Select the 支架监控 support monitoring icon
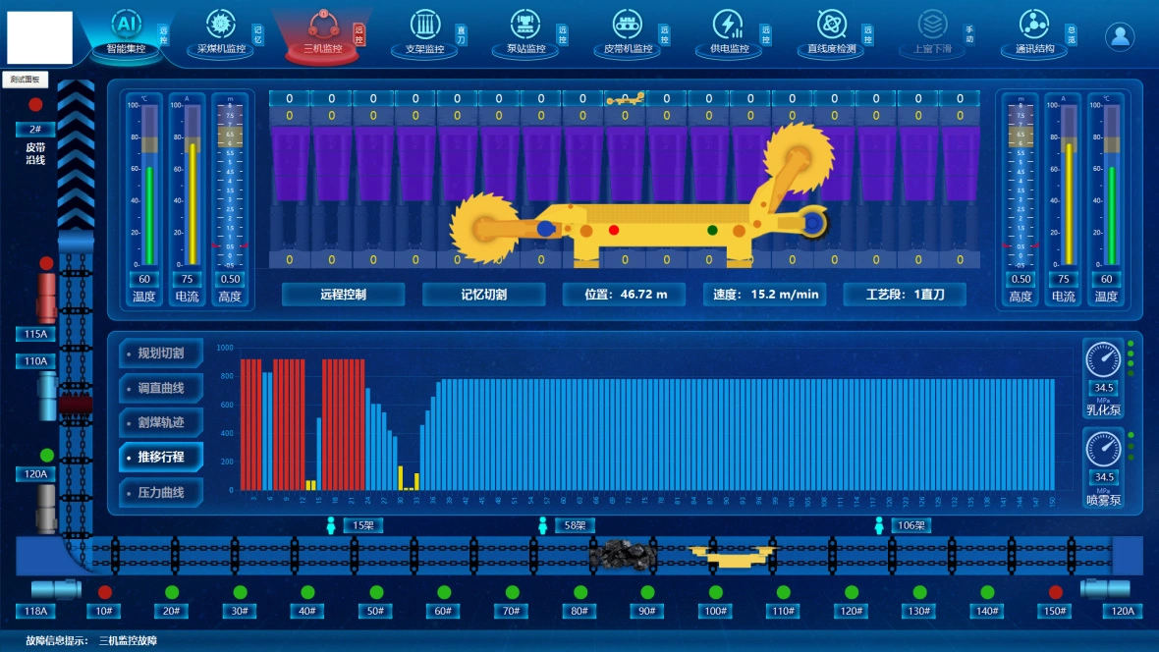This screenshot has height=652, width=1159. 424,25
